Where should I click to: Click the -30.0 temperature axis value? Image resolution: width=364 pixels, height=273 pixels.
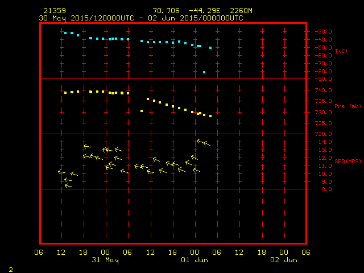pos(323,32)
